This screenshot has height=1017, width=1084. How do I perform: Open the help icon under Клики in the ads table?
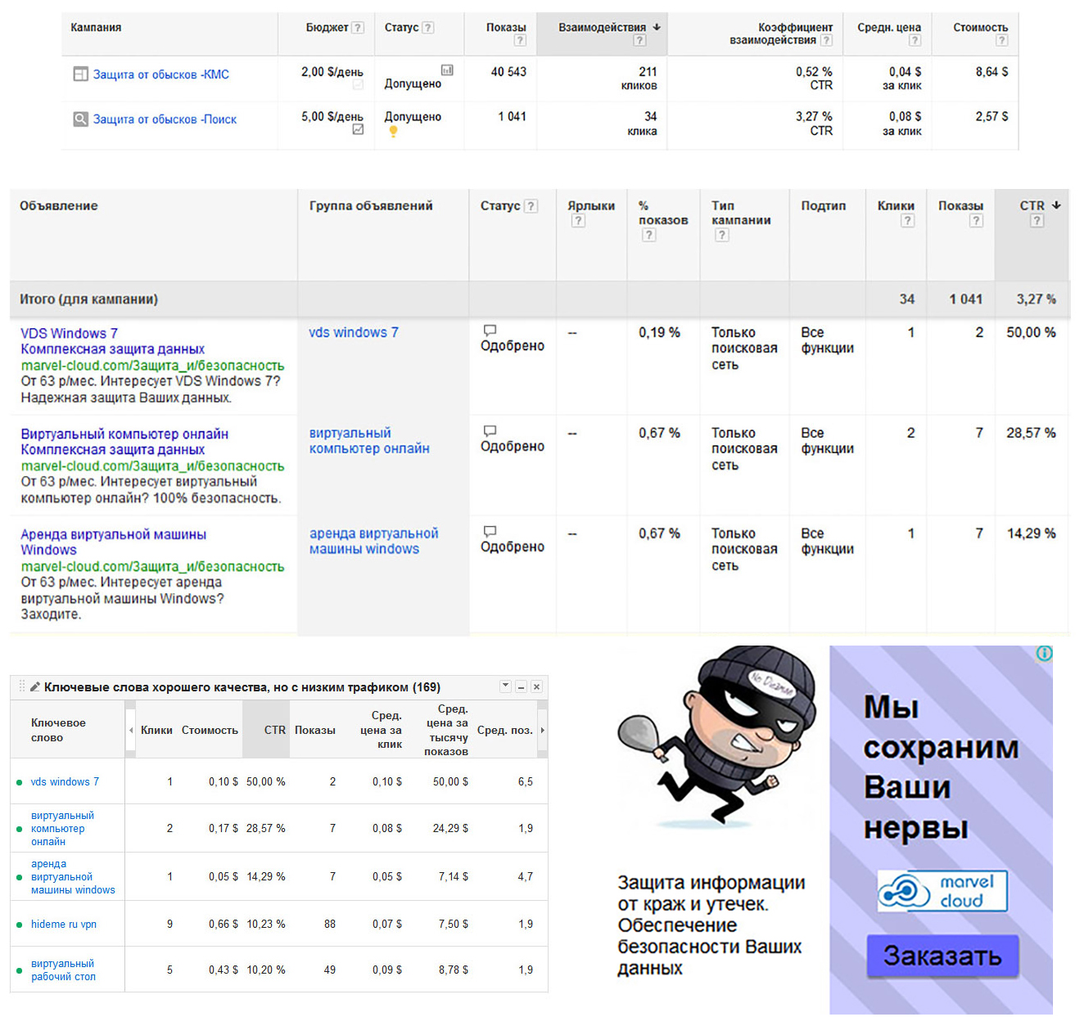click(907, 221)
